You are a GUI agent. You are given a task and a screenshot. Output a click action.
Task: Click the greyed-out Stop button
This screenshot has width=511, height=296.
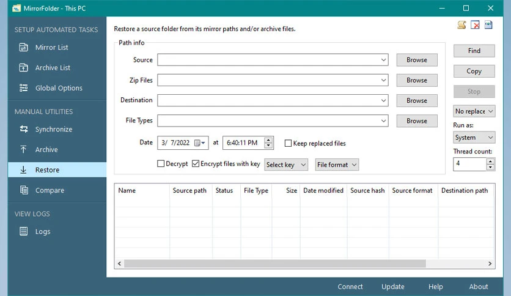click(x=474, y=91)
